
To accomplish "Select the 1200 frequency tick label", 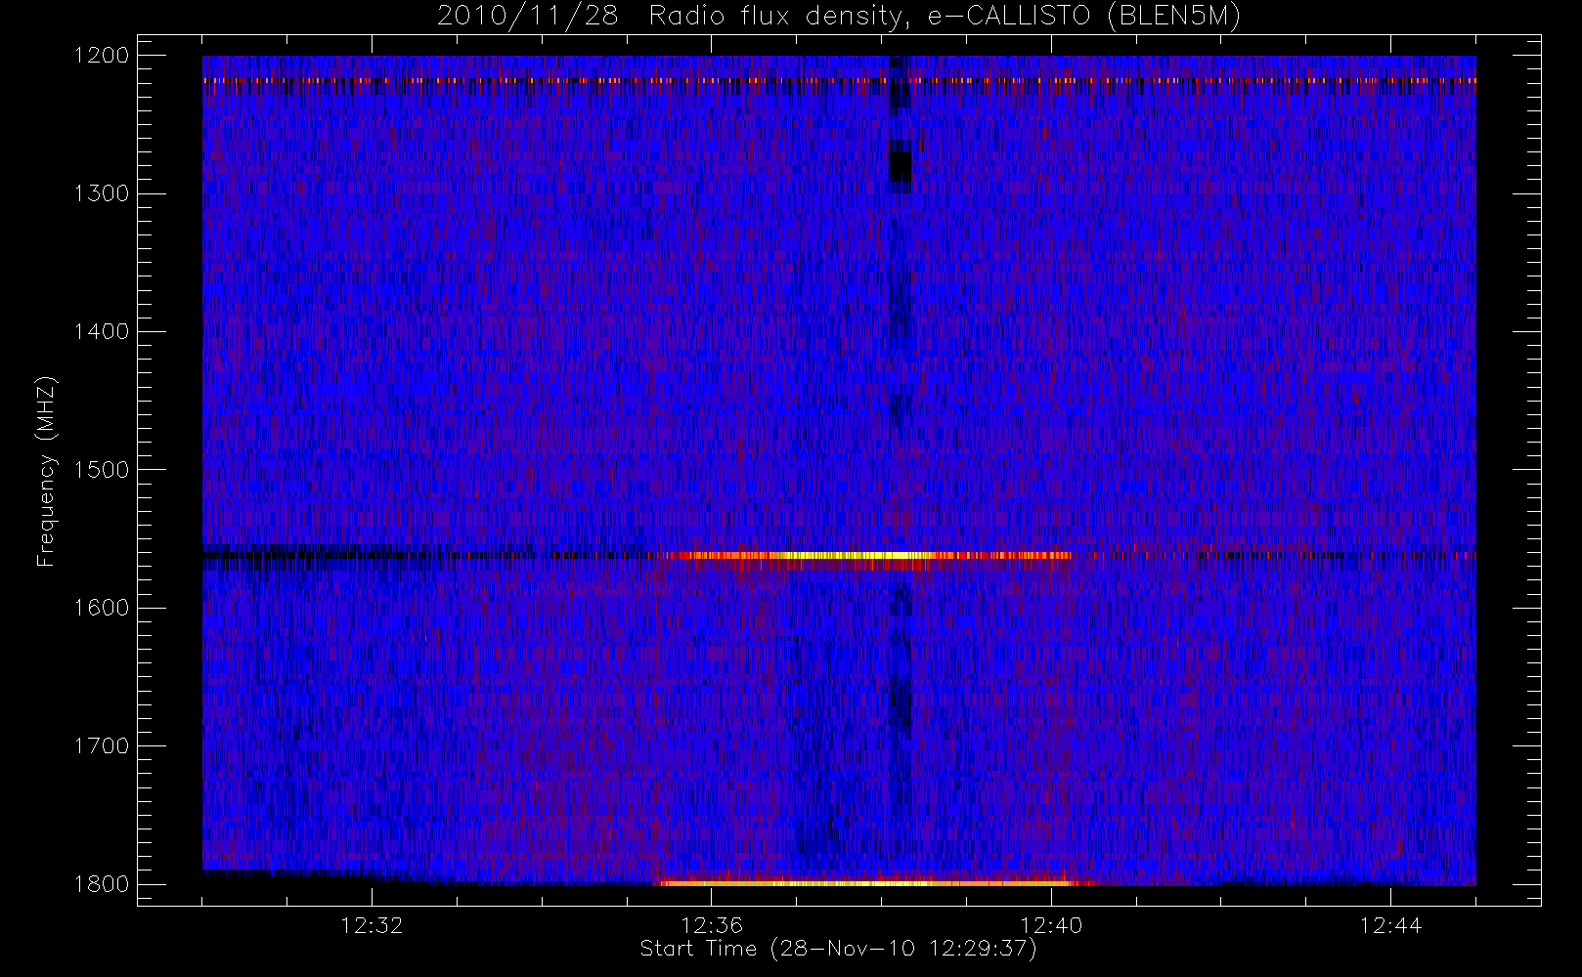I will 102,56.
